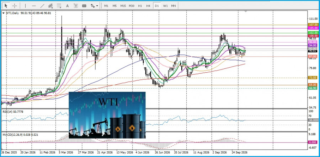Click the 73.50 price level label
The height and width of the screenshot is (157, 320).
tap(313, 78)
